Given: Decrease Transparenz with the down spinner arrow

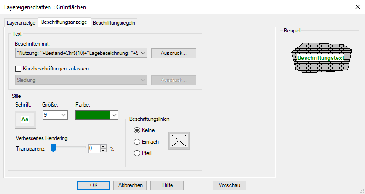Looking at the screenshot, I should 103,150.
